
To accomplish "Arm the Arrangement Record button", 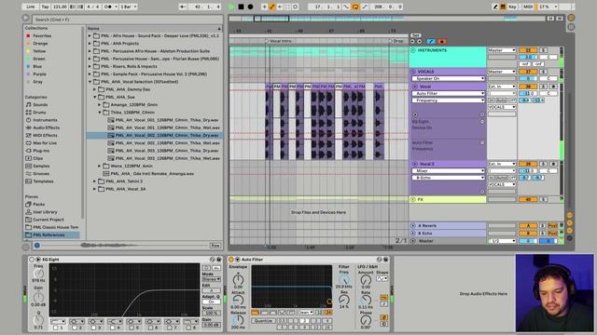I will (251, 7).
